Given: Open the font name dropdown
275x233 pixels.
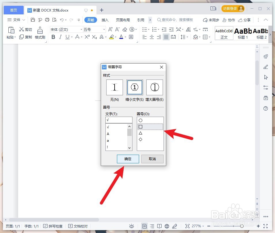Looking at the screenshot, I should [81, 29].
